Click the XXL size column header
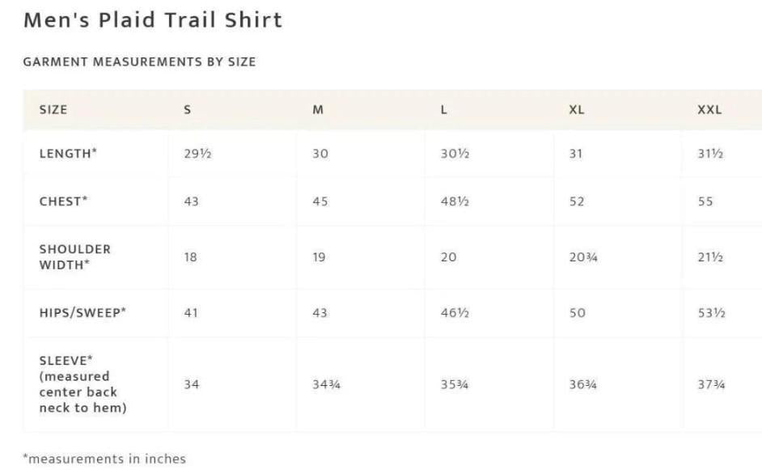 (709, 110)
